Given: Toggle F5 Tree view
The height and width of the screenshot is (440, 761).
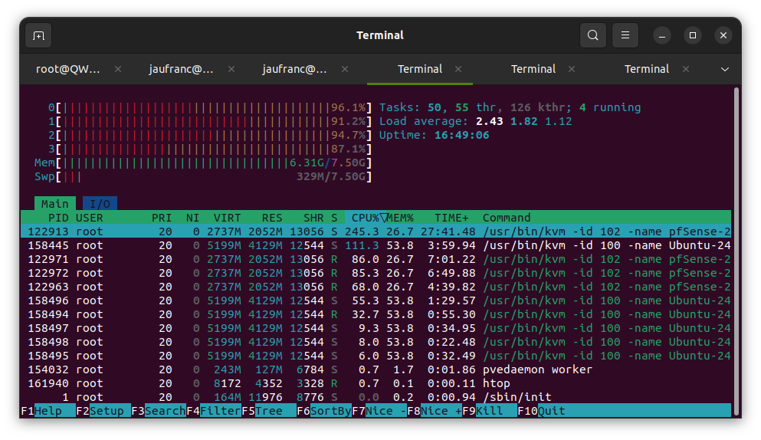Looking at the screenshot, I should (x=269, y=411).
